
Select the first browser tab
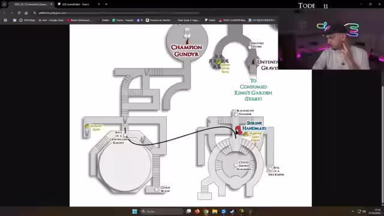pyautogui.click(x=31, y=4)
